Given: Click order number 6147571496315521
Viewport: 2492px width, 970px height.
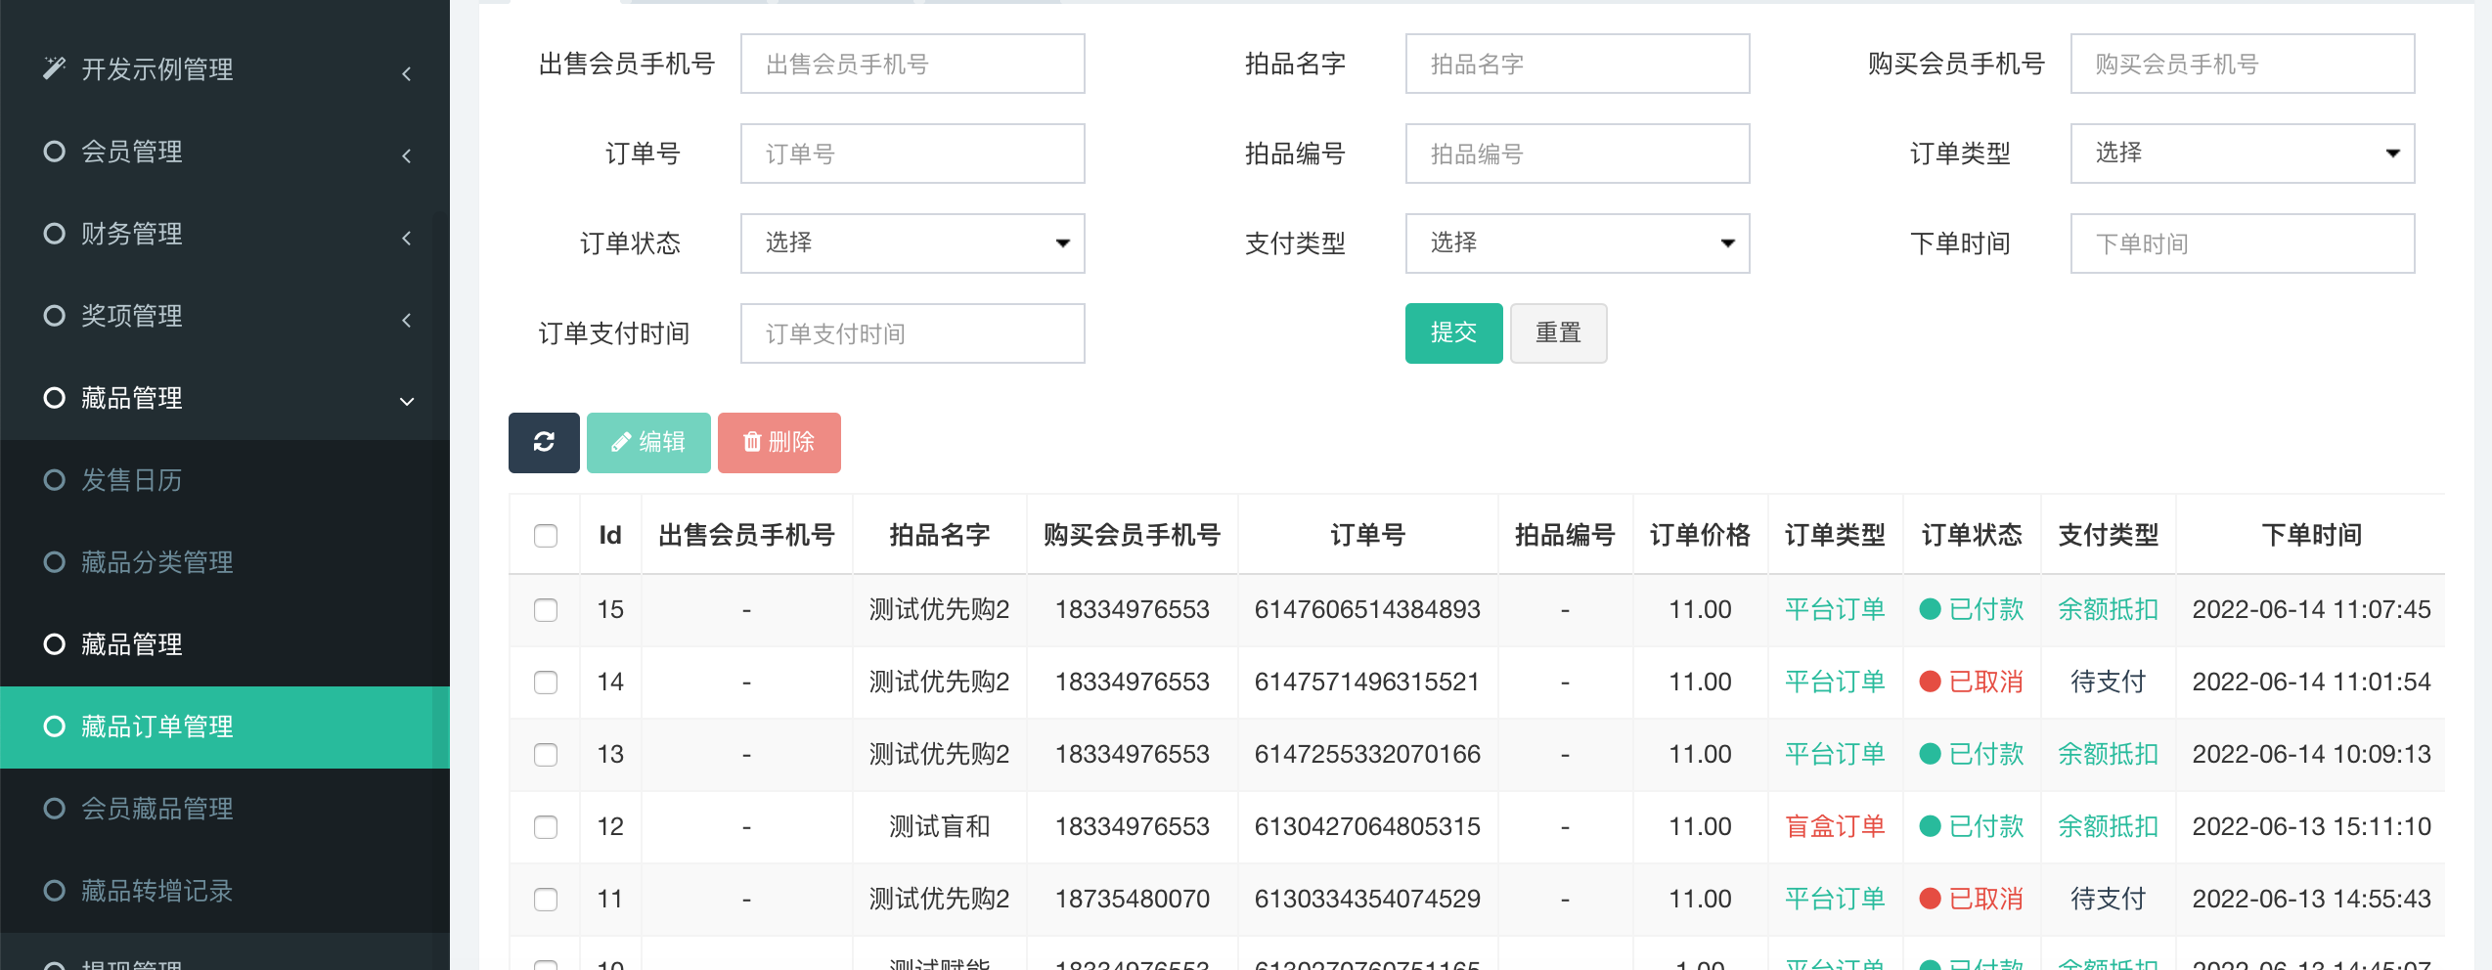Looking at the screenshot, I should click(x=1367, y=682).
